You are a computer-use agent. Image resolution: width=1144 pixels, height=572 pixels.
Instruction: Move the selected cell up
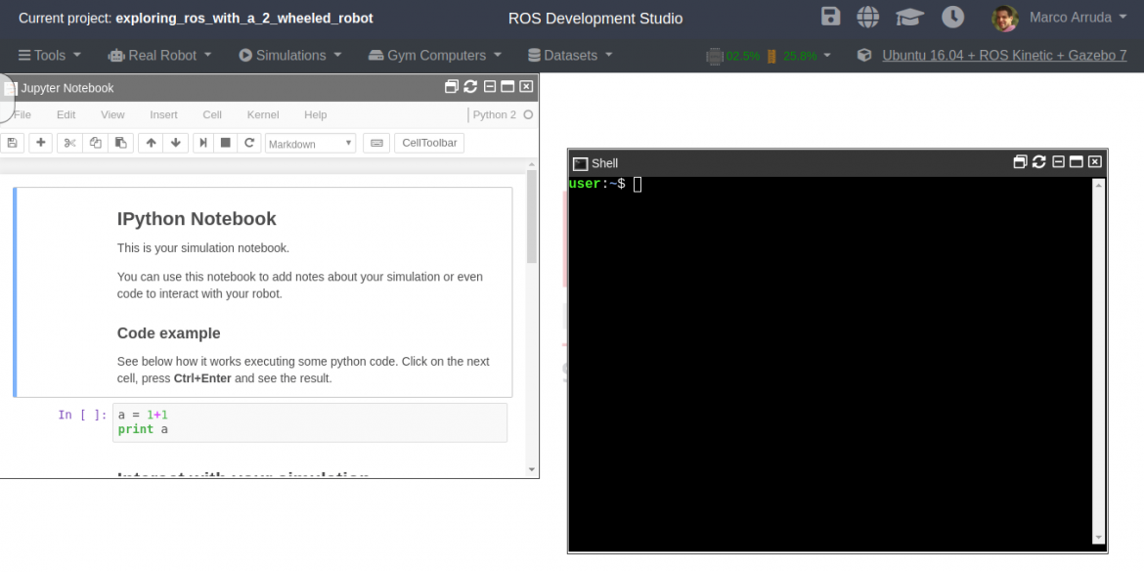[151, 143]
